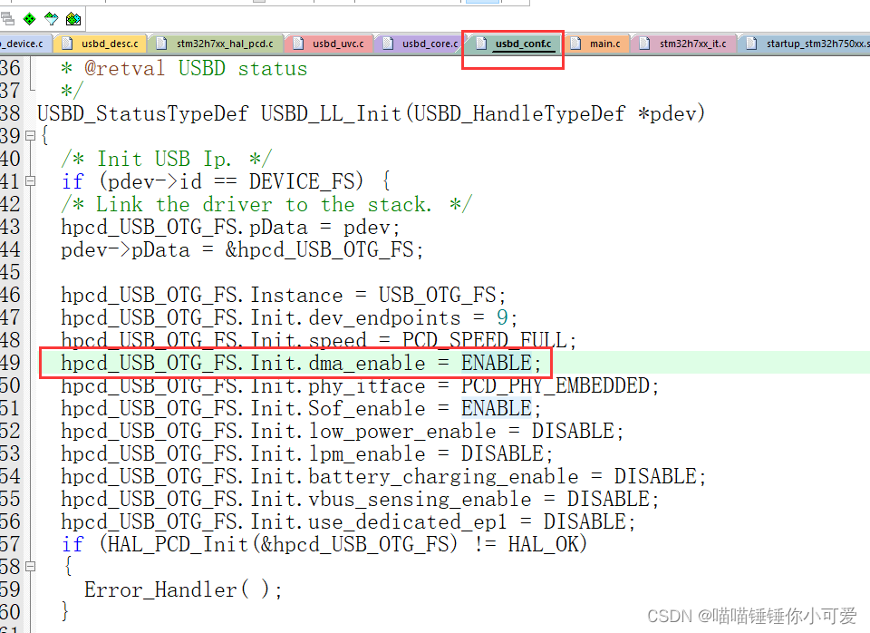Click the greyed stacked windows toolbar icon
The image size is (870, 633).
(x=8, y=19)
